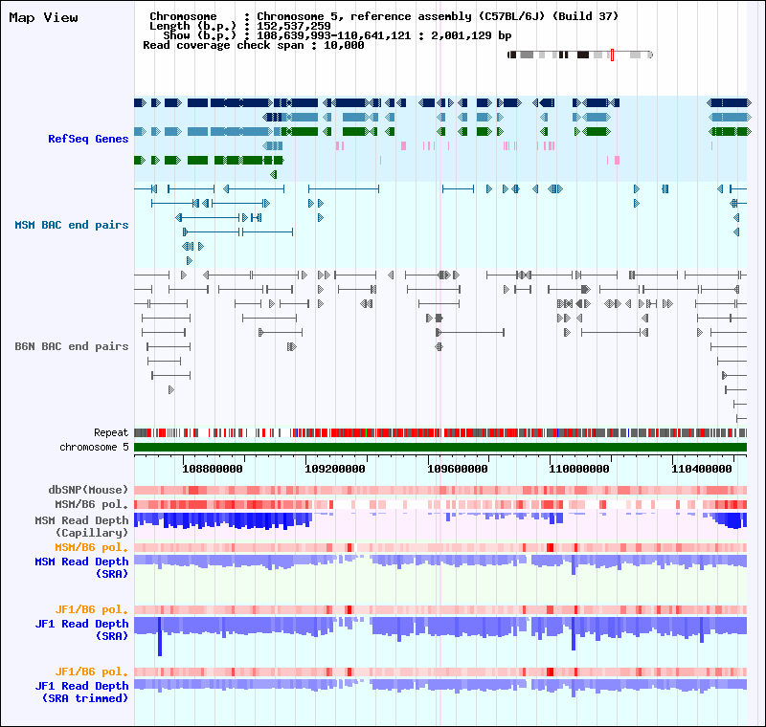Click the chromosome length value 152,537,259
The width and height of the screenshot is (766, 727).
[x=294, y=27]
